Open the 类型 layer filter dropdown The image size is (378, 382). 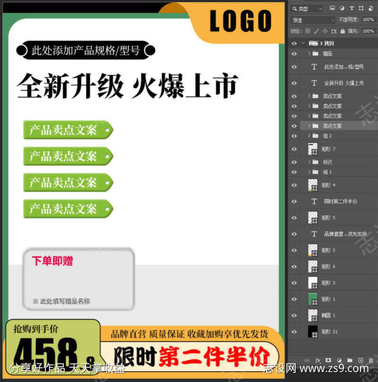(x=307, y=8)
